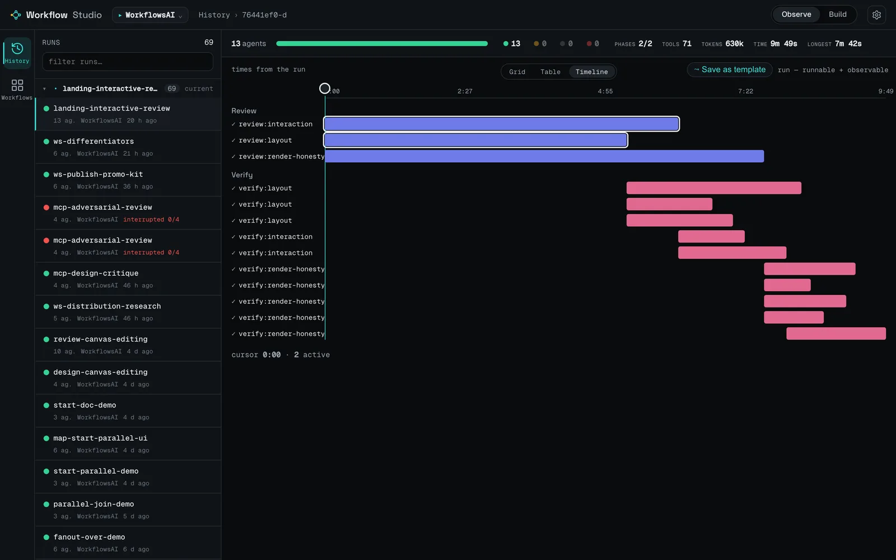
Task: Open the design-canvas-editing run
Action: (x=128, y=378)
